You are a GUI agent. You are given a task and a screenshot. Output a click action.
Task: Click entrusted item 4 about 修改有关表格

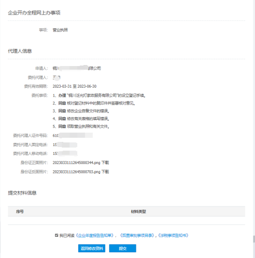click(81, 119)
